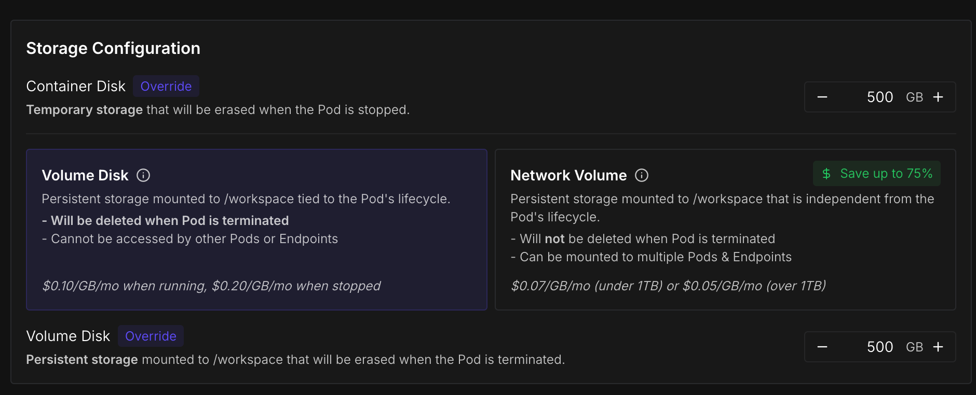The width and height of the screenshot is (976, 395).
Task: Decrease the Container Disk size with minus
Action: pyautogui.click(x=822, y=97)
